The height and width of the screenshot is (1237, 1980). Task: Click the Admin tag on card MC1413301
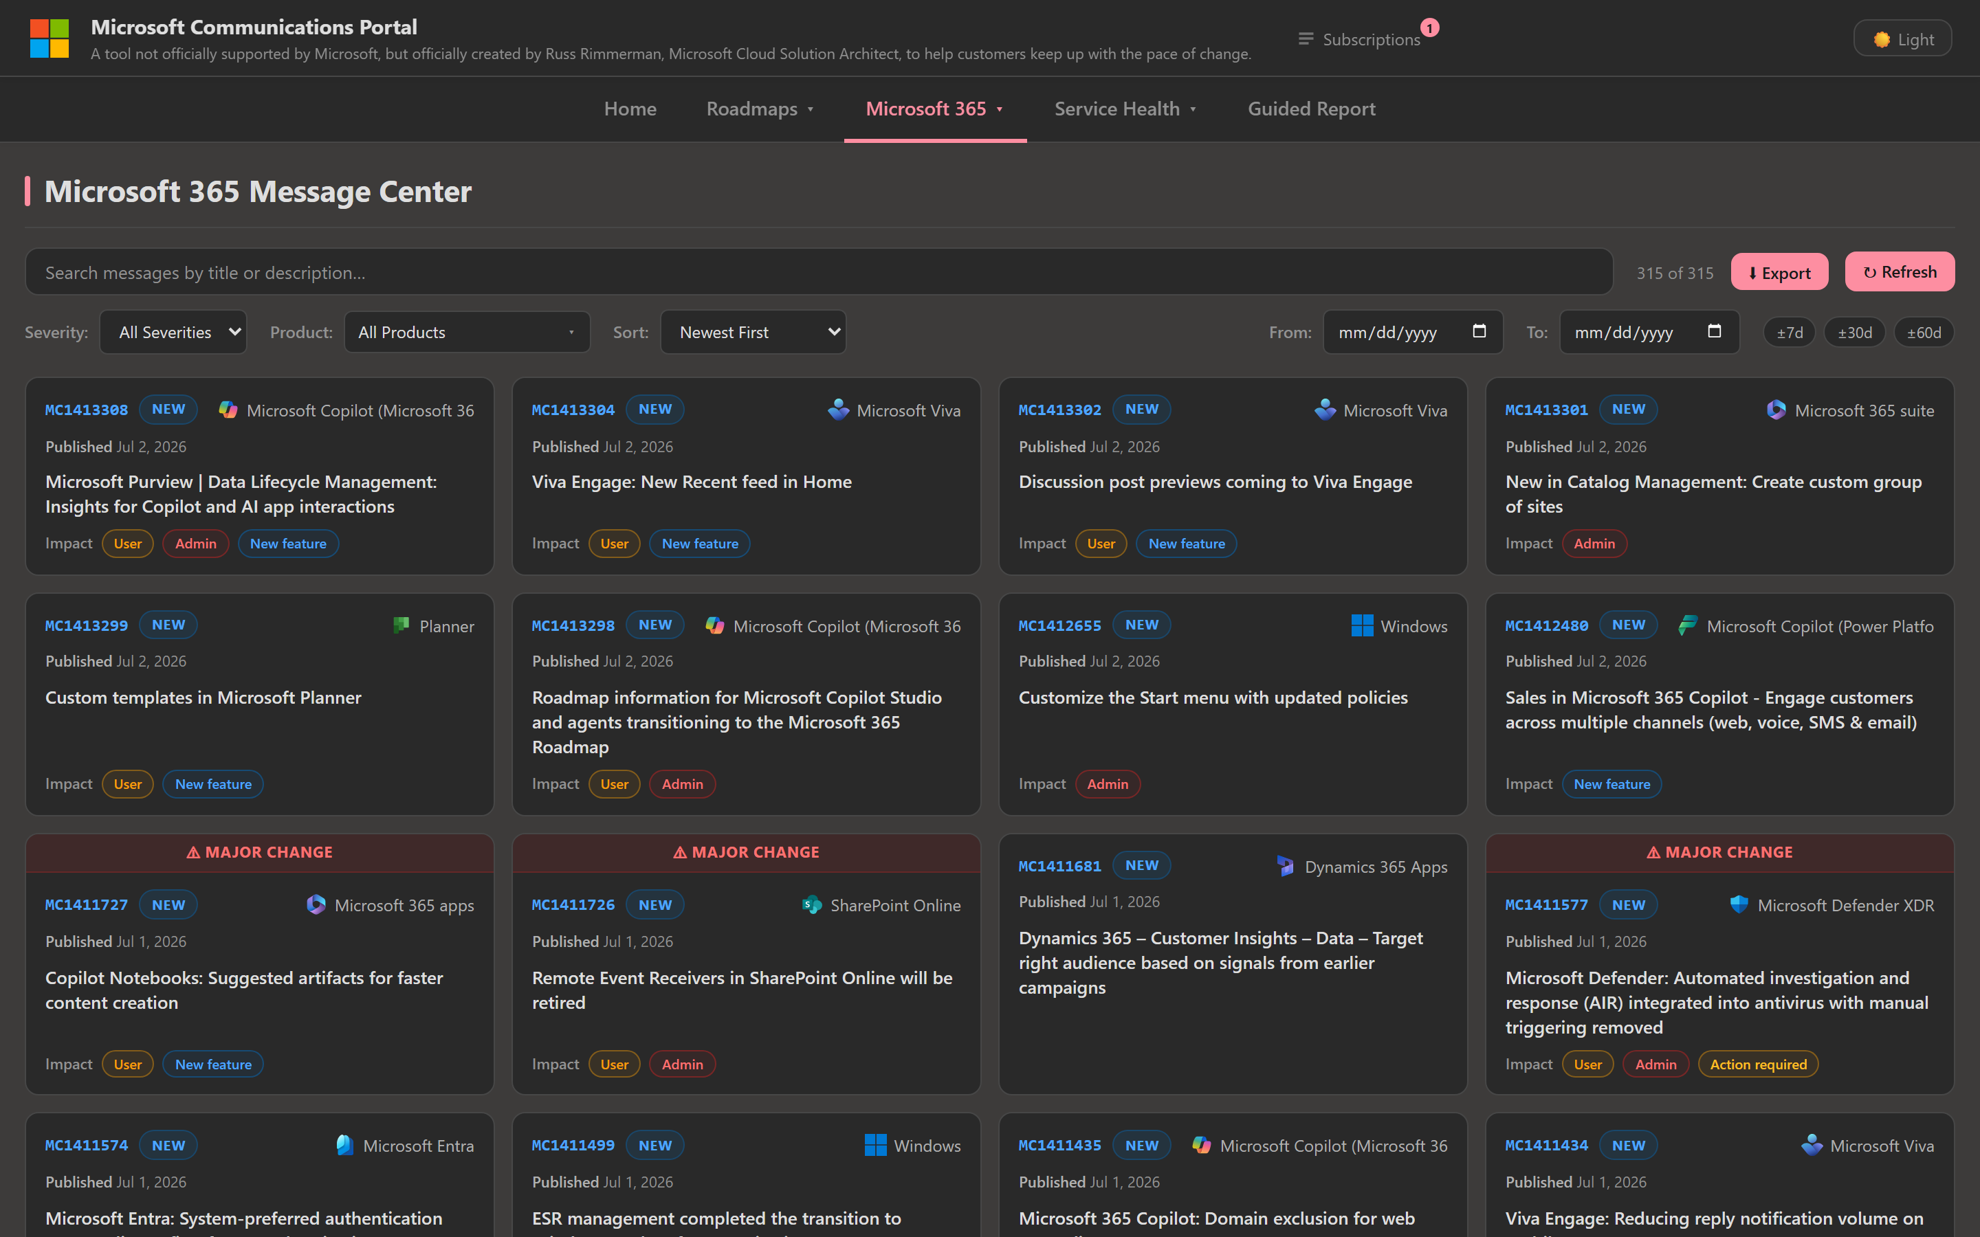(1594, 543)
